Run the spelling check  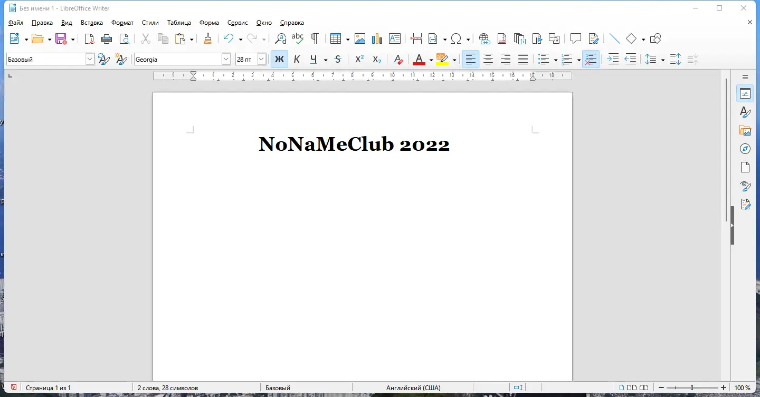(298, 38)
